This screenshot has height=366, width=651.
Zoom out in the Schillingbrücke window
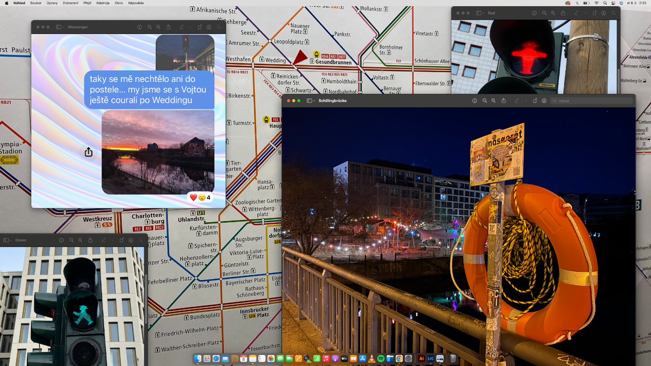(485, 101)
